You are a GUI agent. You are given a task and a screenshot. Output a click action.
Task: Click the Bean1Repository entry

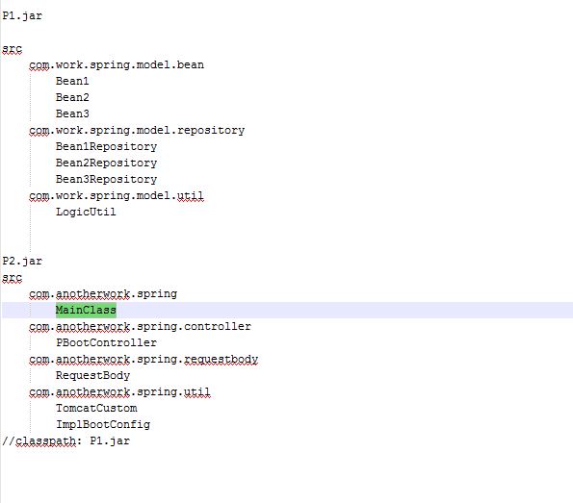tap(106, 147)
